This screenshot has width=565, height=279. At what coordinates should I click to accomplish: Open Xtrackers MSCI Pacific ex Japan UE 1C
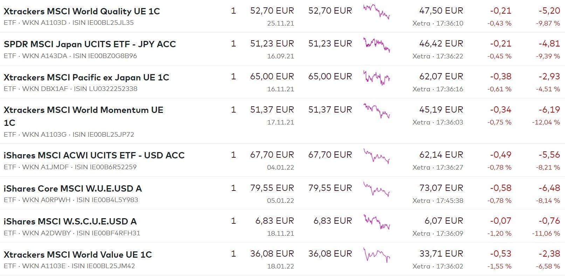click(x=86, y=77)
